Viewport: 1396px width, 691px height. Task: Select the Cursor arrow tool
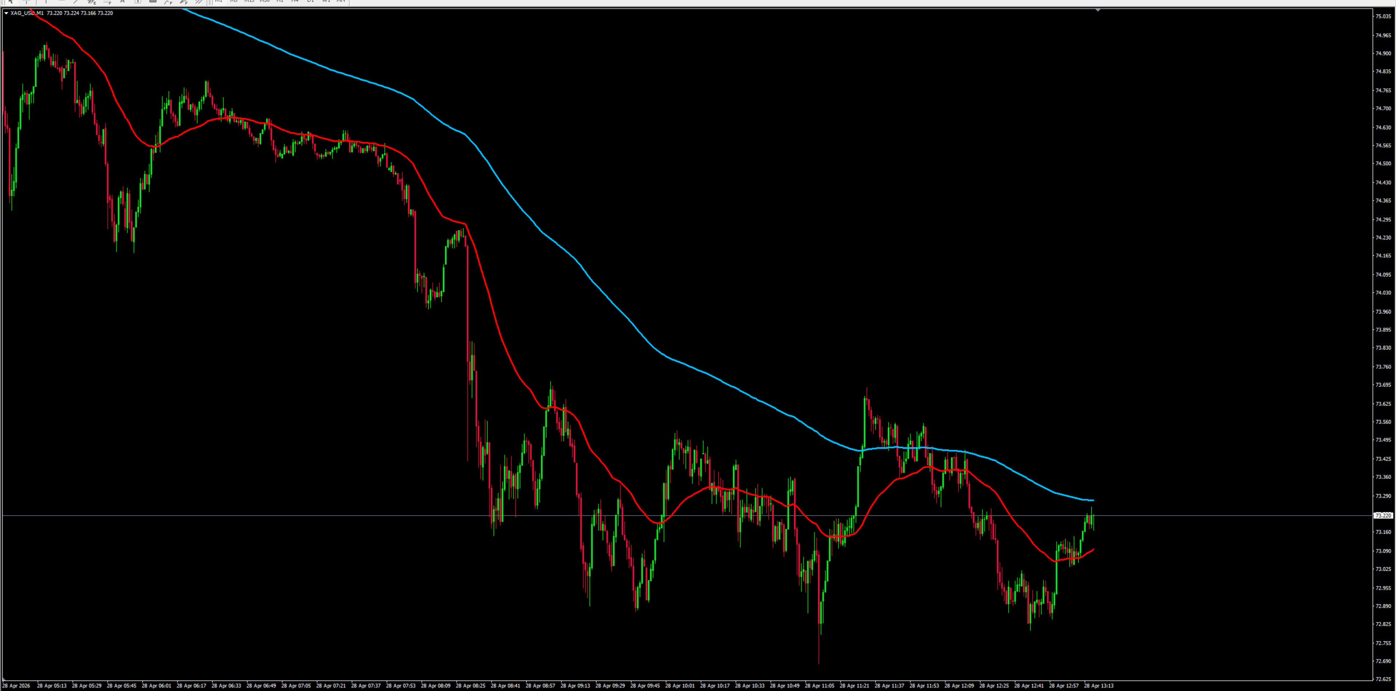[x=10, y=1]
